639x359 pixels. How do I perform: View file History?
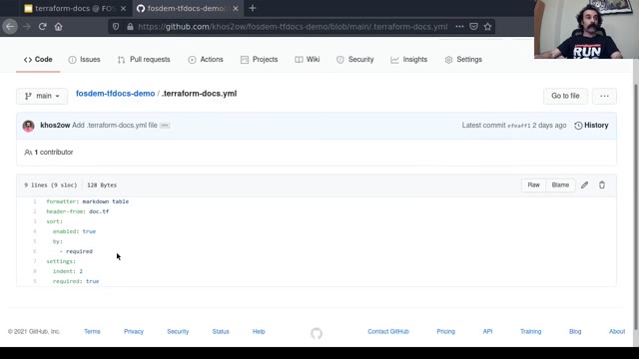click(x=591, y=126)
